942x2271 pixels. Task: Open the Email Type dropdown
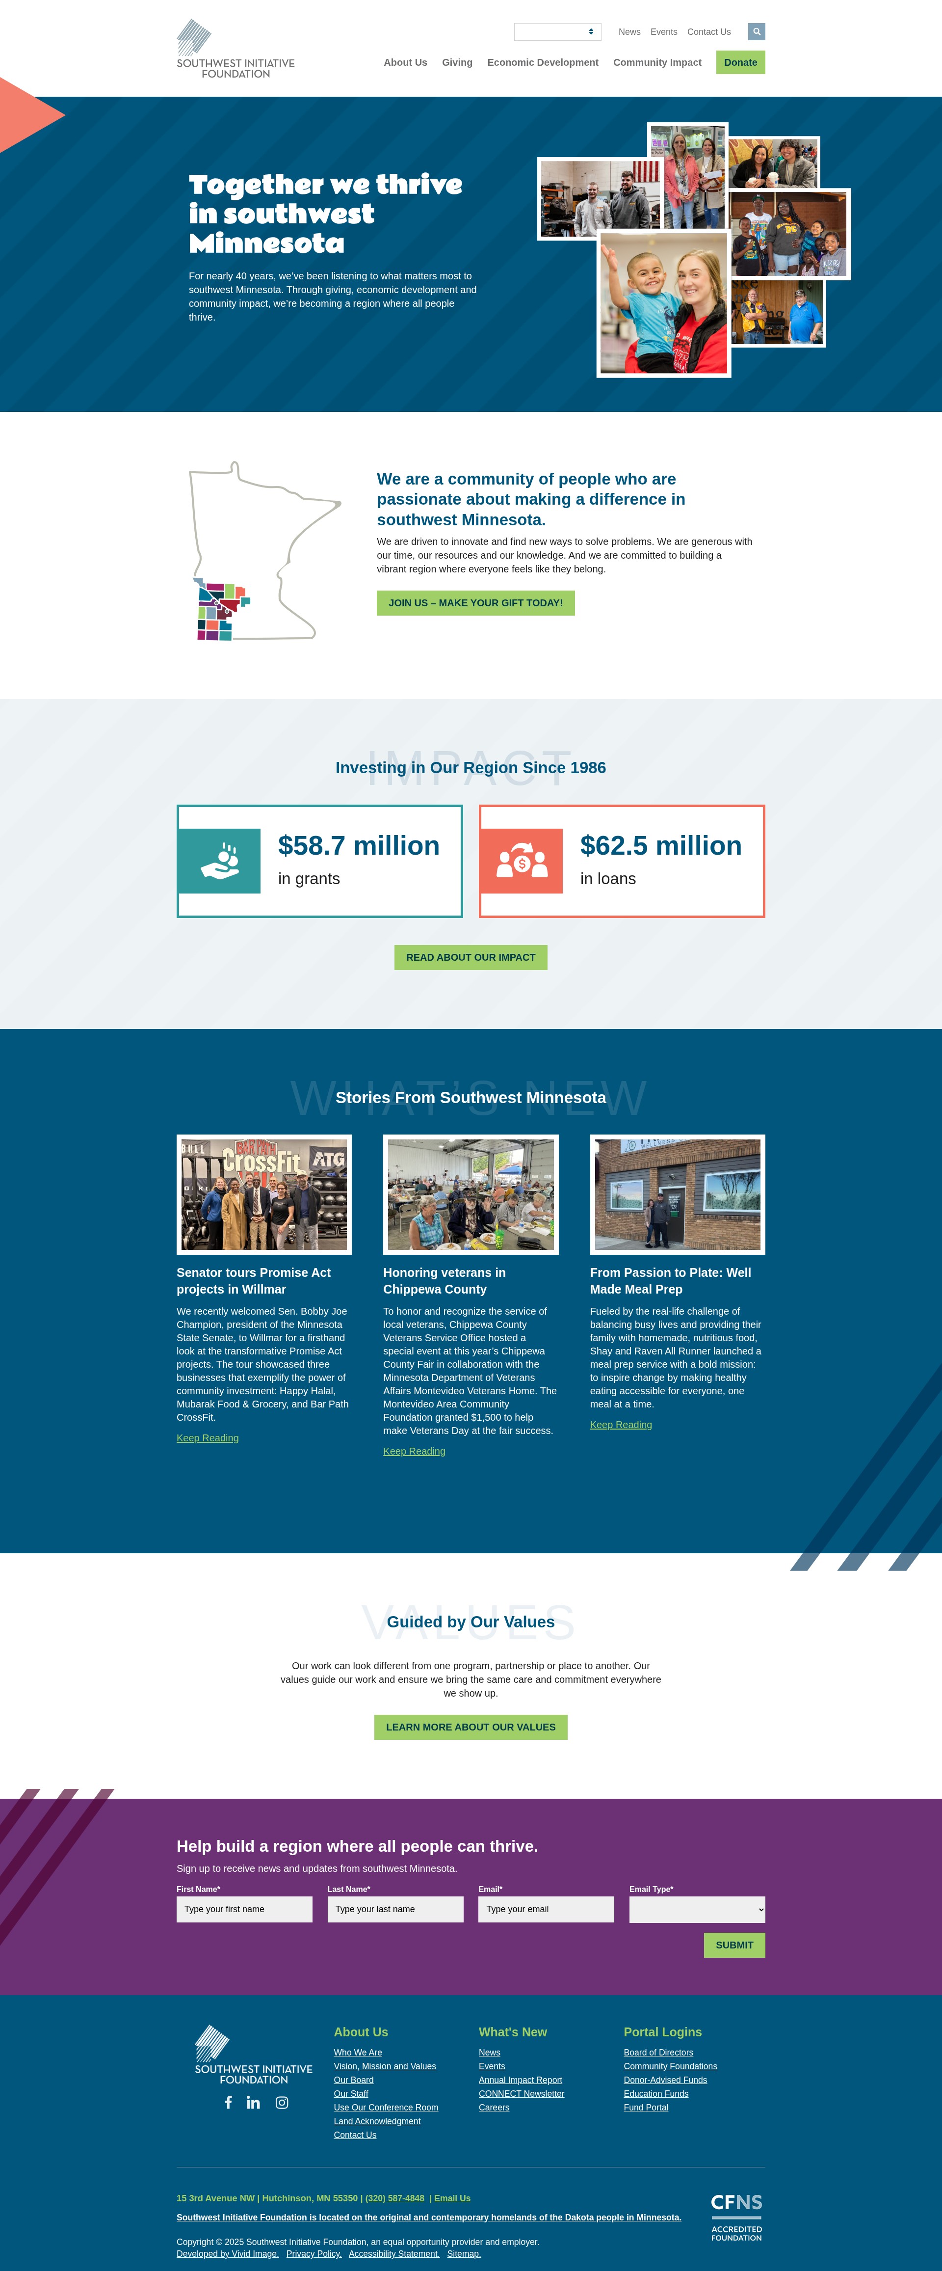coord(697,1909)
